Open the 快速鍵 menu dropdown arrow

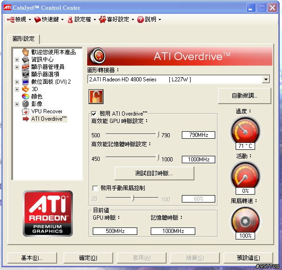point(63,19)
